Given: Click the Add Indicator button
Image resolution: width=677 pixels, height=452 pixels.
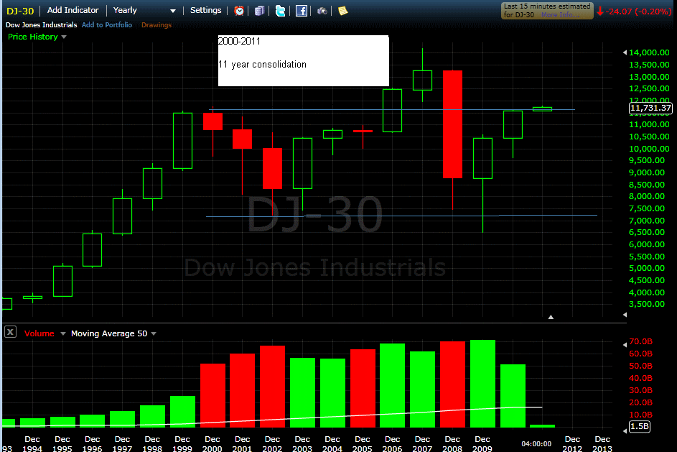Looking at the screenshot, I should (73, 10).
